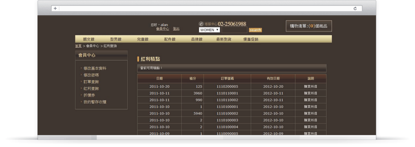
Task: Open the 購物清單 shopping cart box
Action: pos(309,26)
